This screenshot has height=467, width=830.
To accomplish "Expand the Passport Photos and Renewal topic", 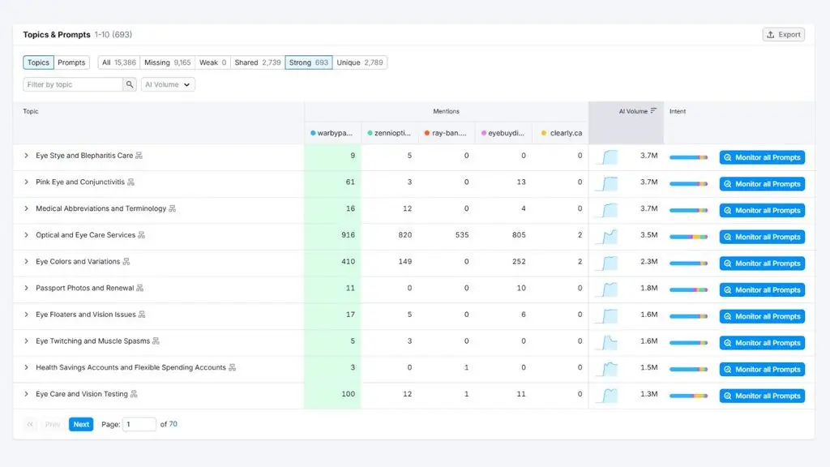I will click(26, 288).
